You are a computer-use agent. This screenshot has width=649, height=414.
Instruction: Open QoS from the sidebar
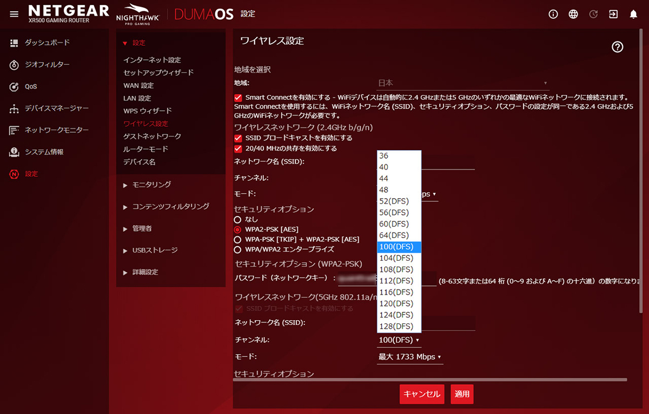[x=31, y=86]
